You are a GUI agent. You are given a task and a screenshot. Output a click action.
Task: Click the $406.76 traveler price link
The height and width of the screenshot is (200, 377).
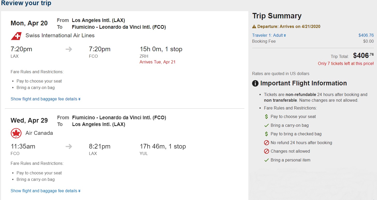(x=366, y=35)
